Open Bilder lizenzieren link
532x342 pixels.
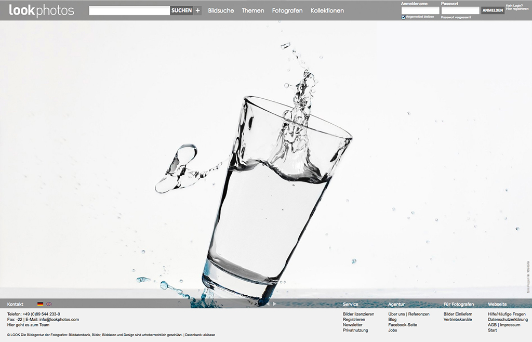358,314
